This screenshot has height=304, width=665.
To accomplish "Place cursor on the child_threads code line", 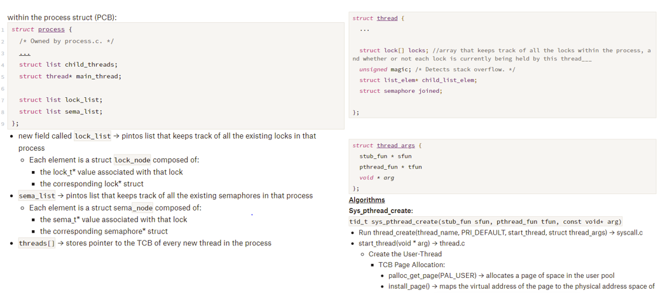I will (x=68, y=64).
